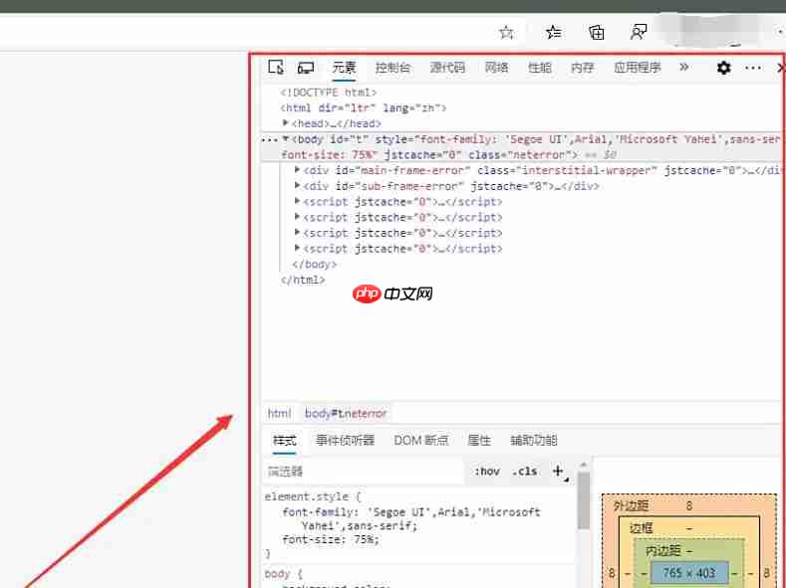
Task: Open the browser Collections icon
Action: click(596, 32)
